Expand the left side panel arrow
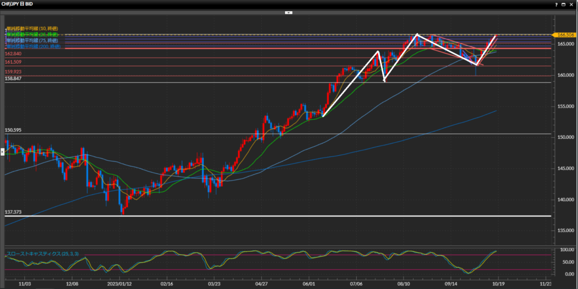The image size is (578, 289). point(2,151)
